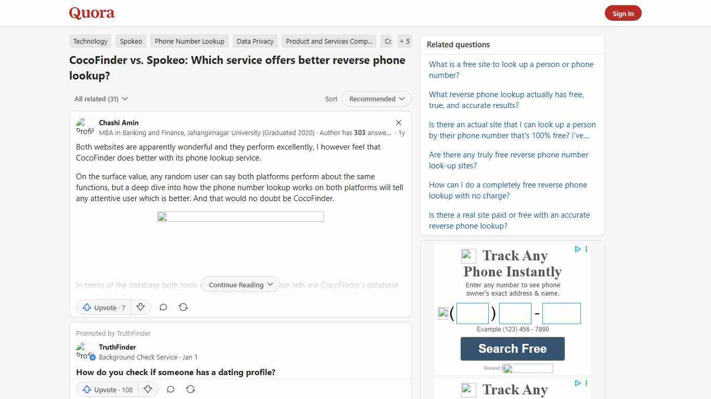Image resolution: width=711 pixels, height=399 pixels.
Task: Open the Quora home logo
Action: (x=92, y=13)
